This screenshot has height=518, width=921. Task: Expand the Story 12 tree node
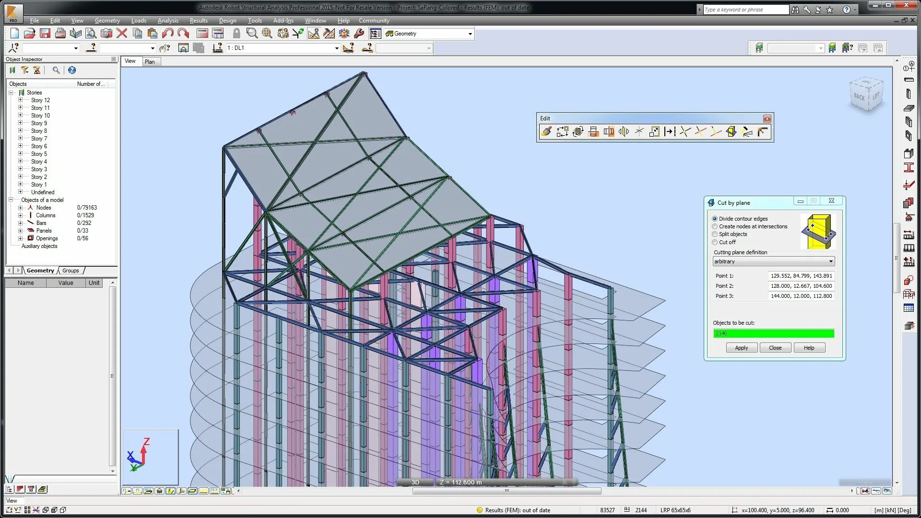tap(20, 100)
